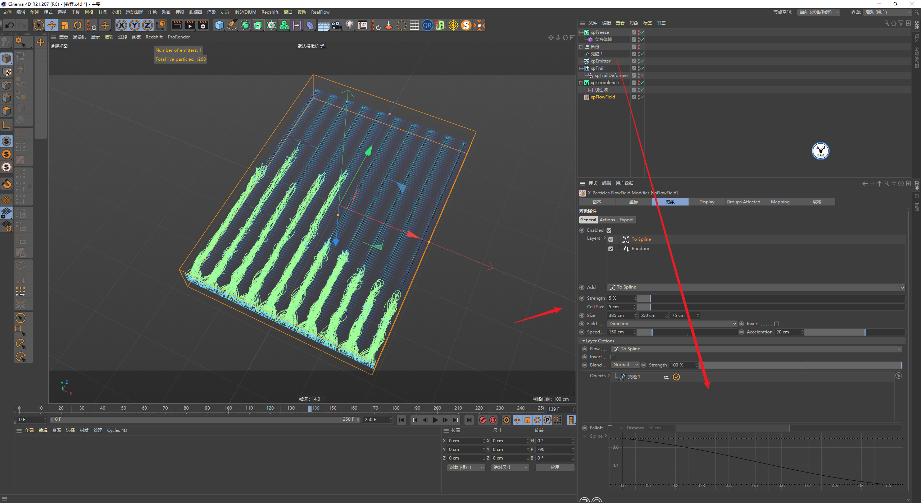Enable the Falloff checkbox

tap(610, 428)
